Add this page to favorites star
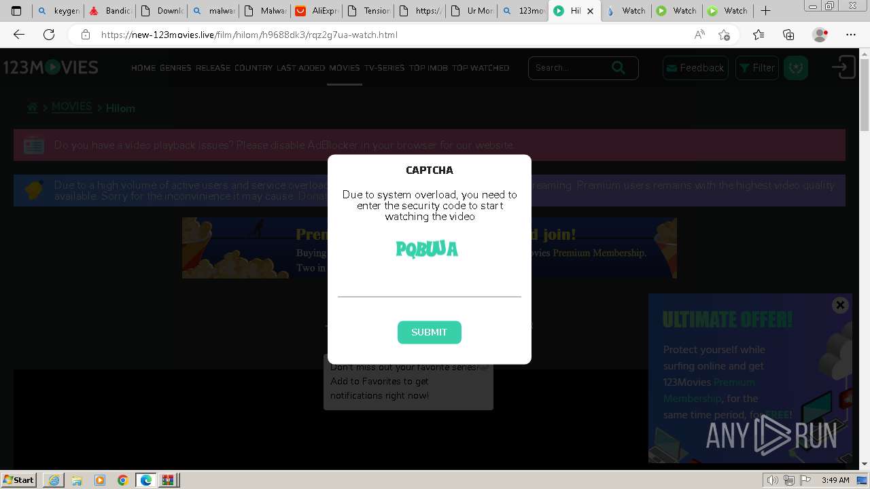Viewport: 870px width, 489px height. pos(724,35)
